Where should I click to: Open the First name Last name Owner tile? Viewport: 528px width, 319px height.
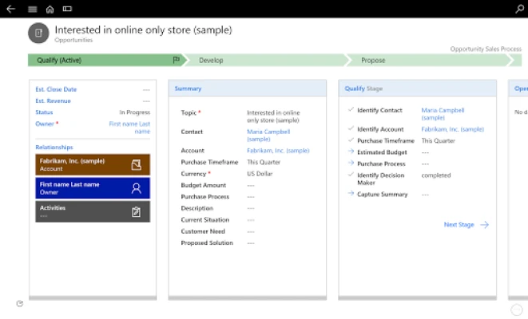[x=92, y=187]
